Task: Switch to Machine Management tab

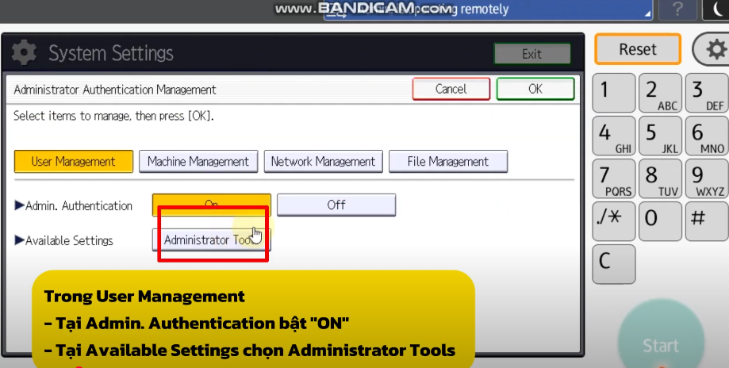Action: (198, 161)
